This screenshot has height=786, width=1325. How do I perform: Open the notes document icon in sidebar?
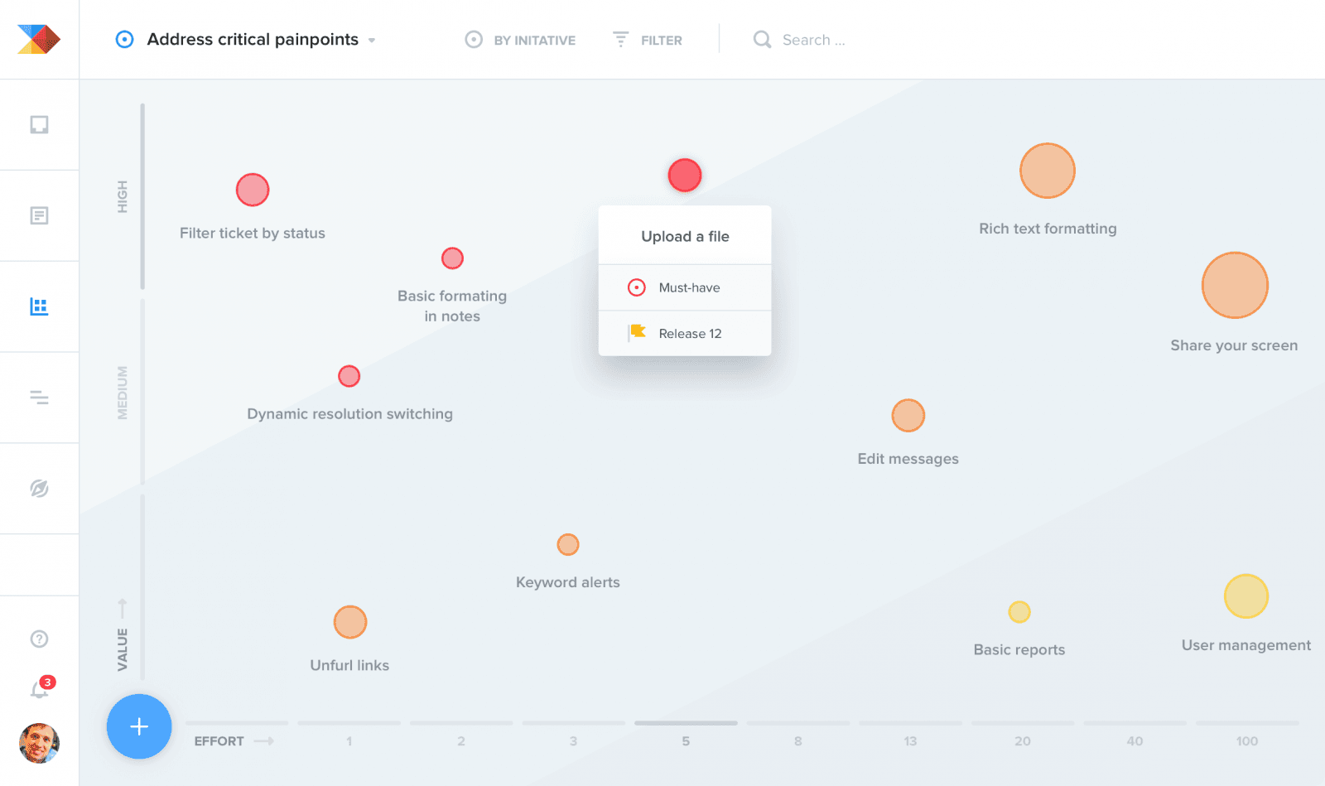tap(39, 215)
